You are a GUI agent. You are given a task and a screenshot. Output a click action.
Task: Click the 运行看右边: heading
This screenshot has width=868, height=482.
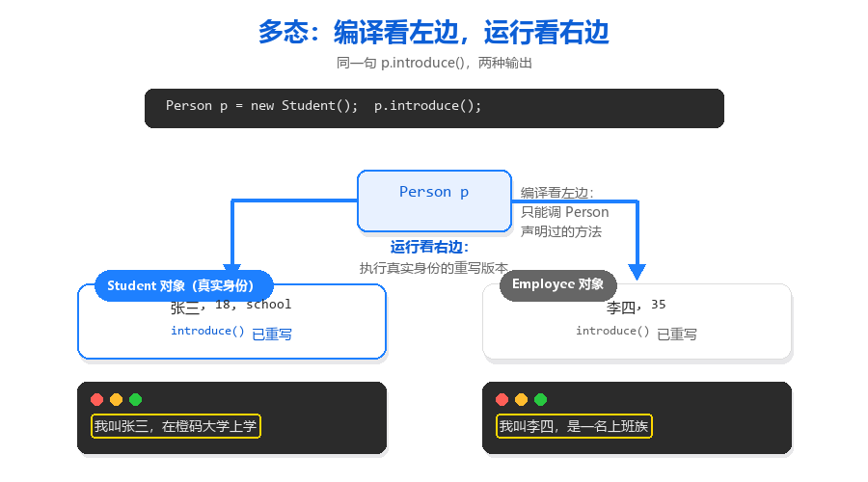coord(429,247)
